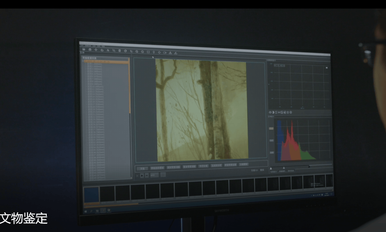Click the play button below the image
The width and height of the screenshot is (386, 232).
(142, 175)
